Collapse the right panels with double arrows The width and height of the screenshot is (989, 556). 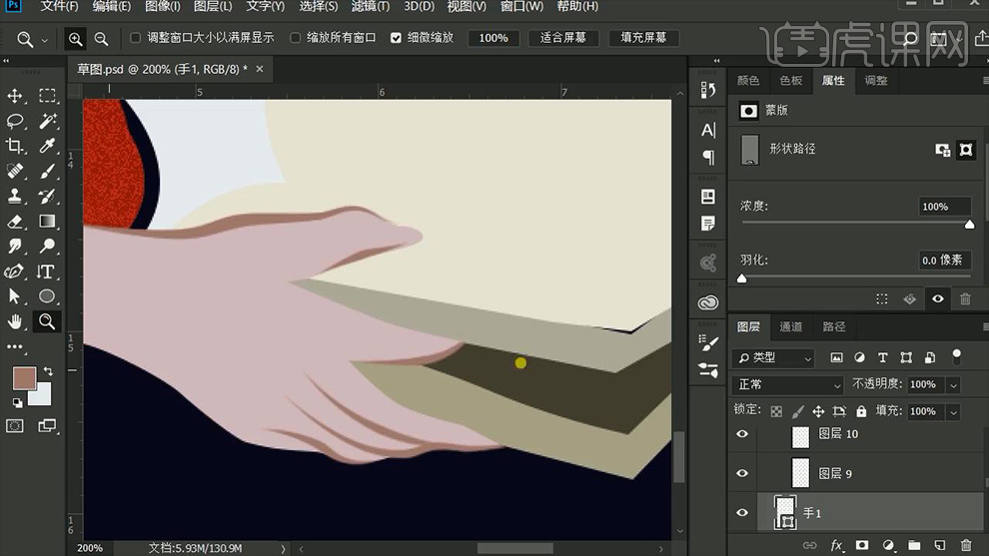pos(716,61)
